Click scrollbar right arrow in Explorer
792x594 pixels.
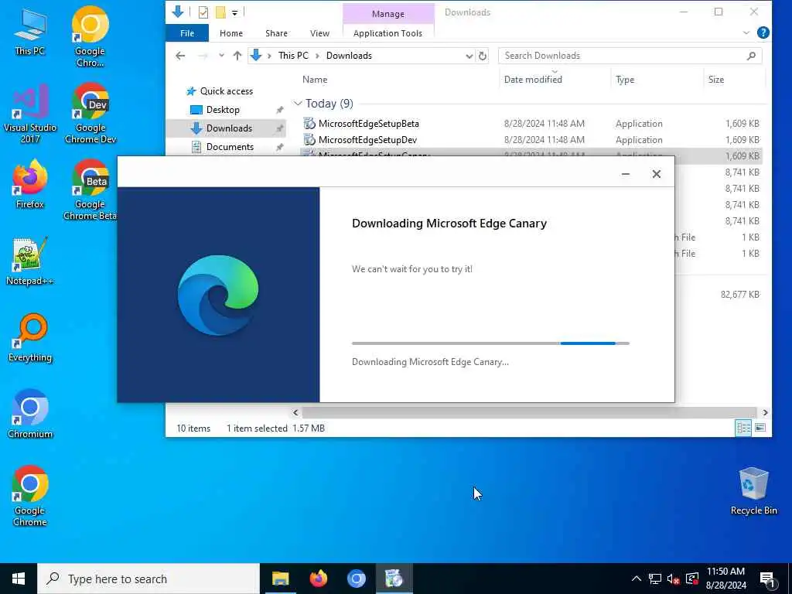pyautogui.click(x=765, y=413)
